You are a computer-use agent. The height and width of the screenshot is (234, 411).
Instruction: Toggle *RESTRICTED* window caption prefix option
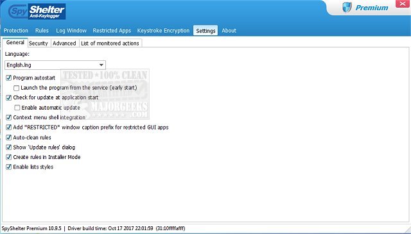[x=8, y=128]
